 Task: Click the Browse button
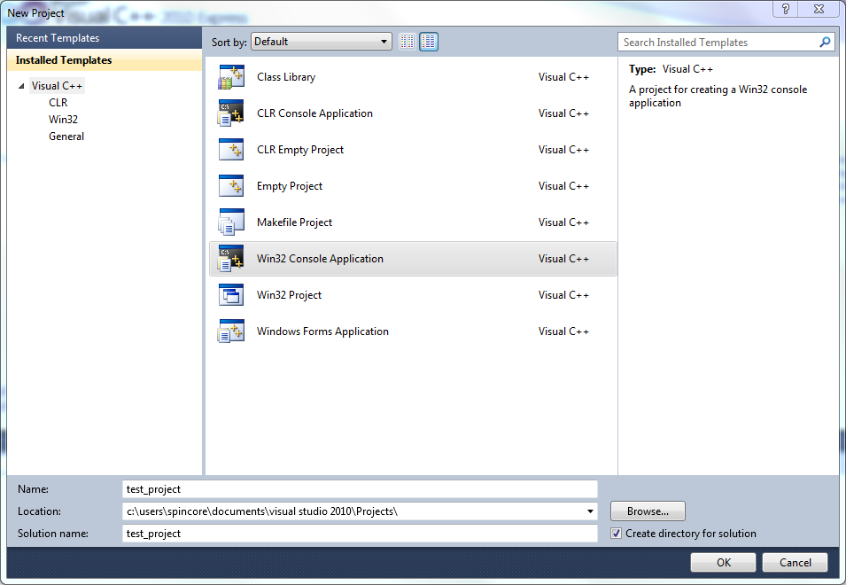coord(648,511)
